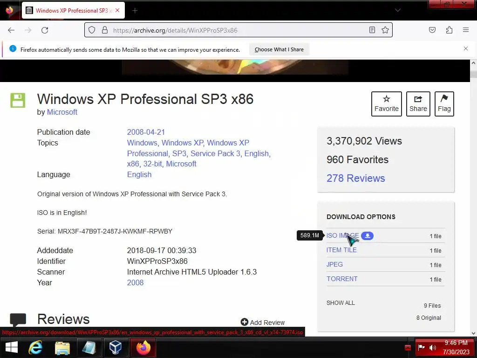Open the Service Pack 3 topic link
Viewport: 477px width, 358px height.
click(x=215, y=153)
